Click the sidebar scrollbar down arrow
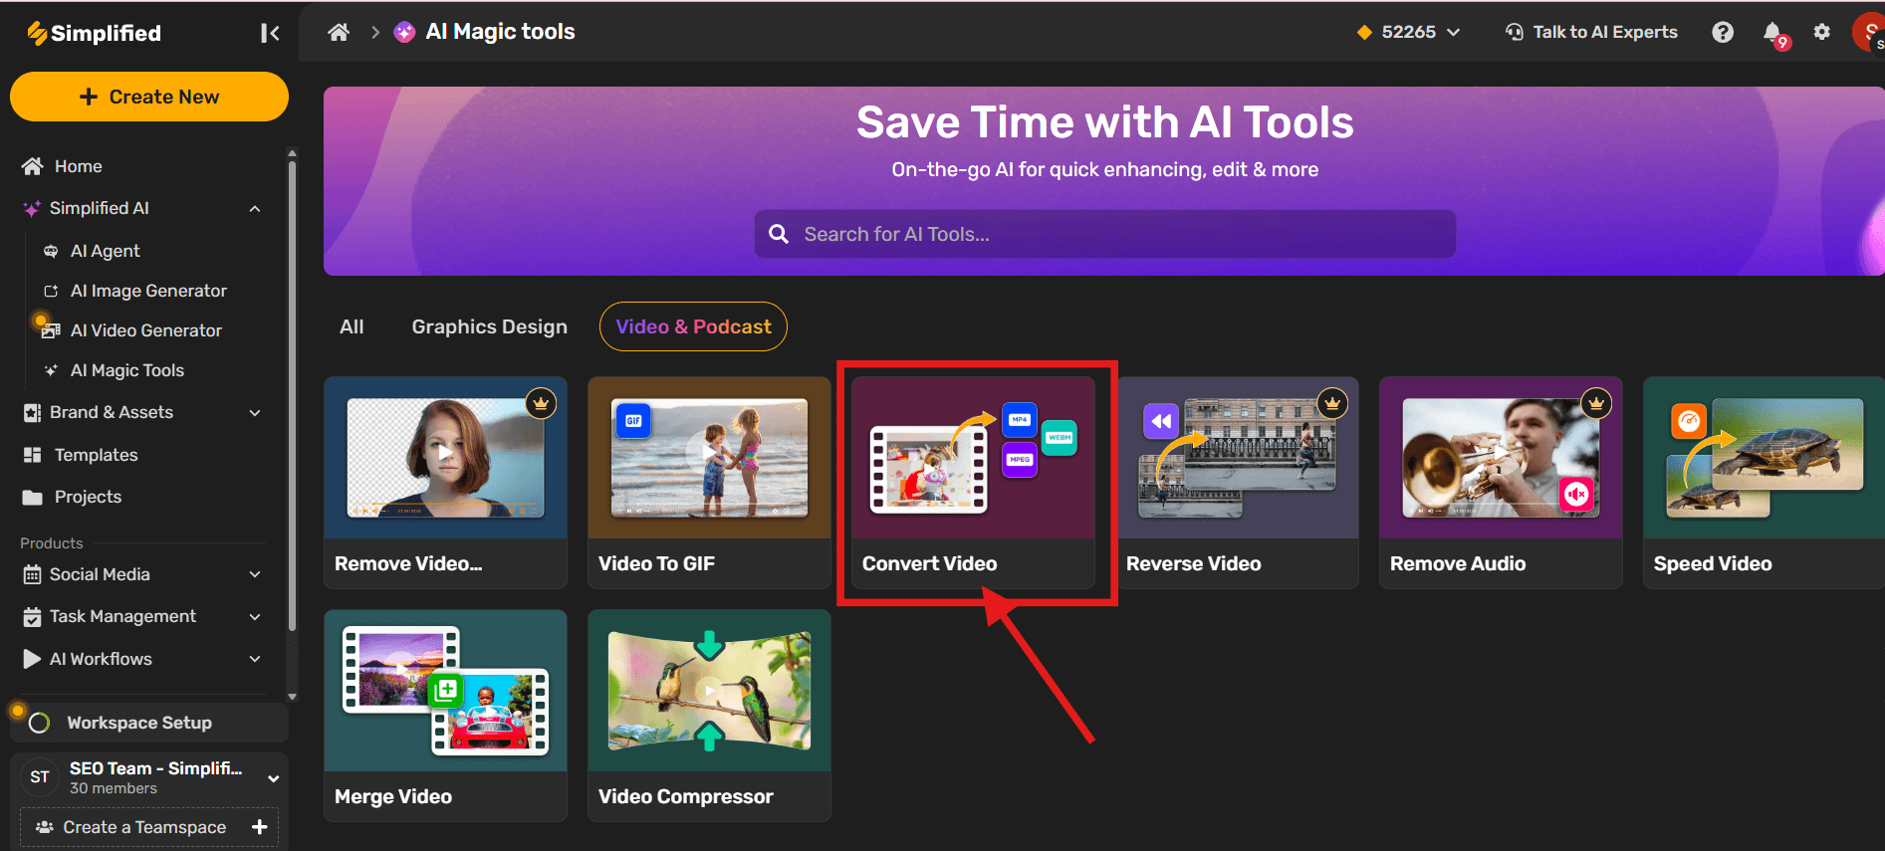 [x=292, y=697]
